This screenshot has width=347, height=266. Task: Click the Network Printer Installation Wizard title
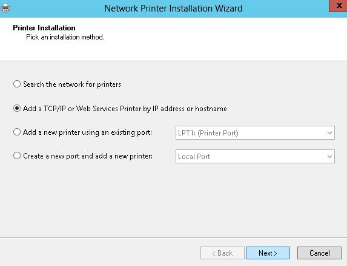173,9
